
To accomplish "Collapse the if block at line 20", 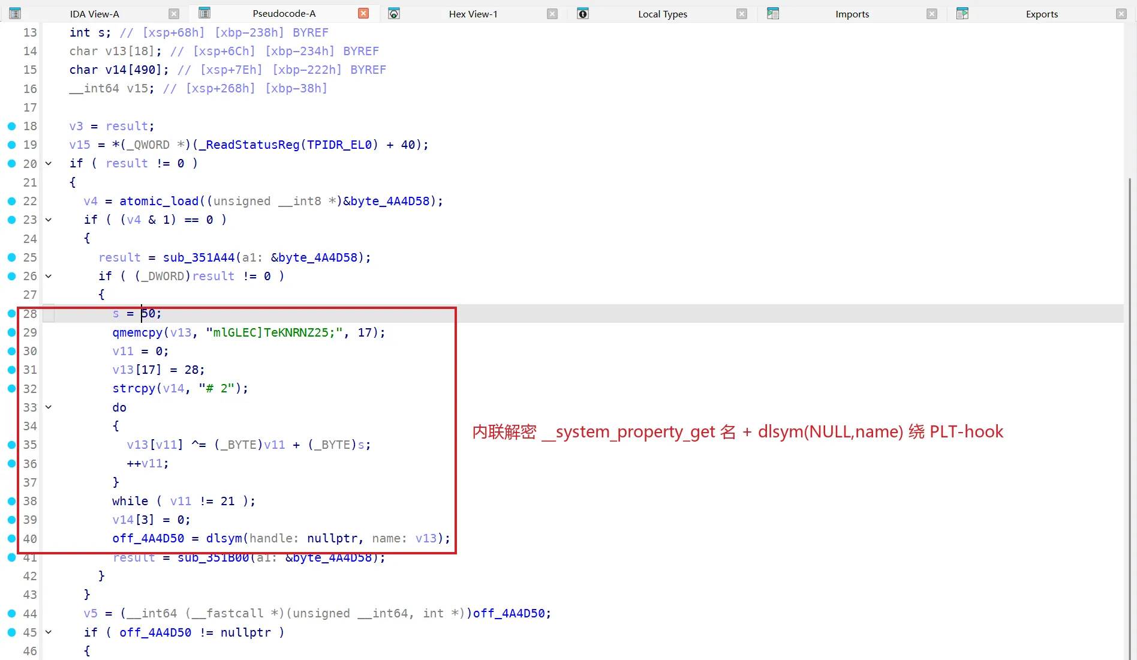I will pos(49,163).
